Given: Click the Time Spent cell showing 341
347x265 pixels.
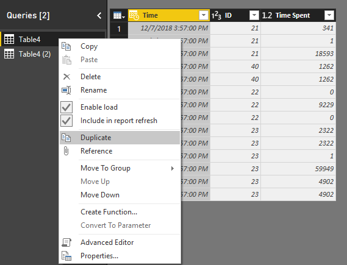Looking at the screenshot, I should point(298,28).
